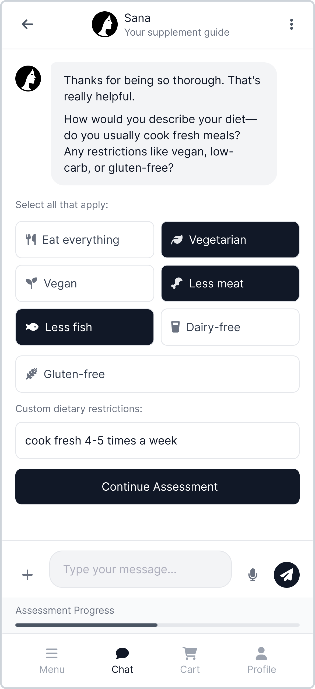Select the Eat everything option
The image size is (315, 689).
coord(85,240)
